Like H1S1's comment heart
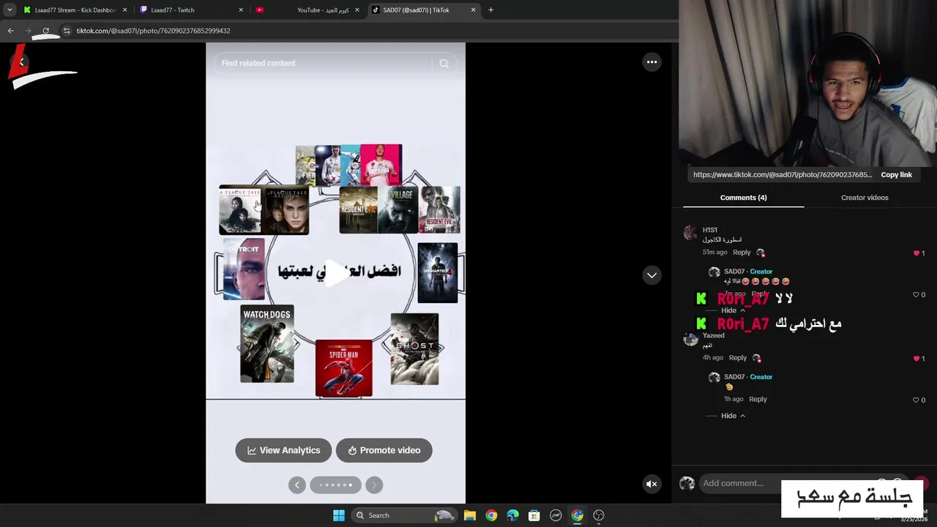 pos(916,253)
